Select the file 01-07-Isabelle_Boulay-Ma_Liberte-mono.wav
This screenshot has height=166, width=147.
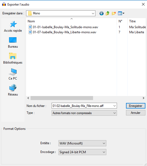[65, 32]
